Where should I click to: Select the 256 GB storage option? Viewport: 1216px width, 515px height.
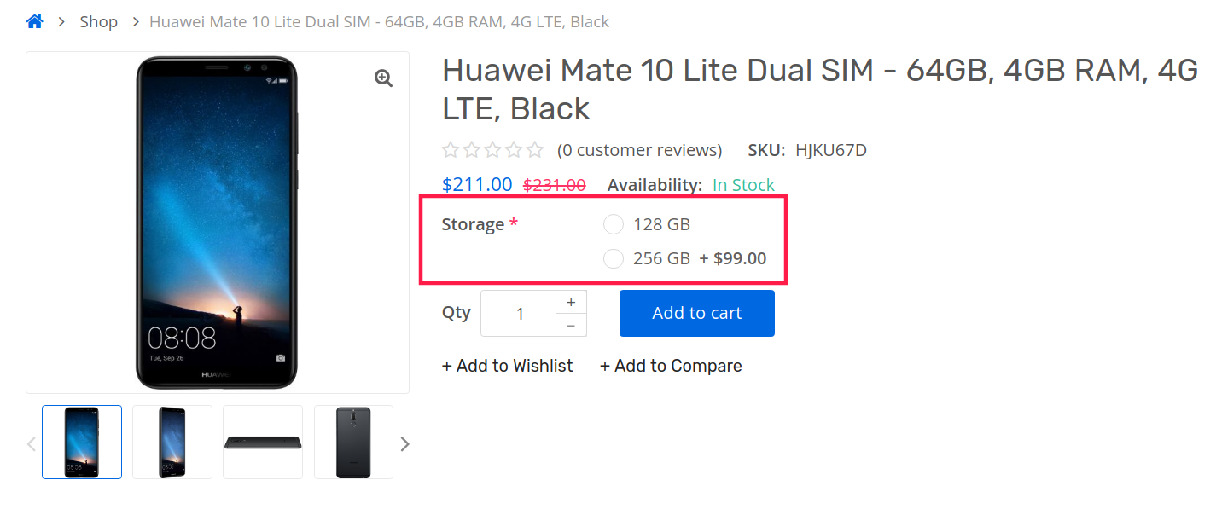[614, 258]
